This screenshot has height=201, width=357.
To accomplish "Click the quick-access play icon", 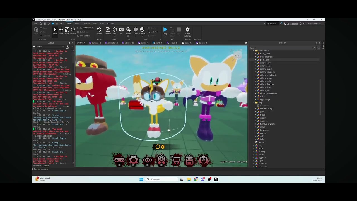I will [x=53, y=23].
